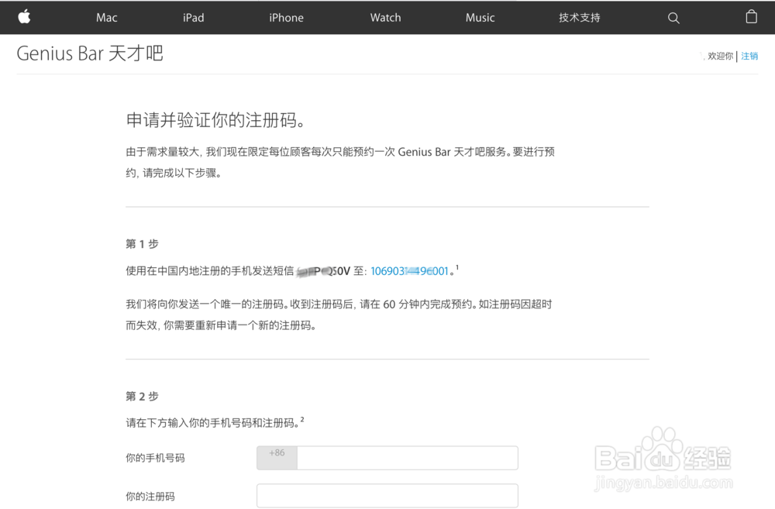Click the SMS number link starting 106903
Image resolution: width=775 pixels, height=509 pixels.
409,271
